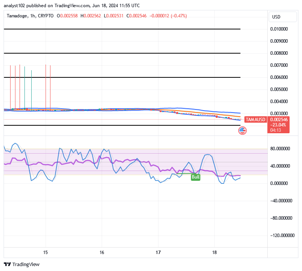302x271 pixels.
Task: Click the 0.007000 price axis label
Action: click(x=279, y=65)
